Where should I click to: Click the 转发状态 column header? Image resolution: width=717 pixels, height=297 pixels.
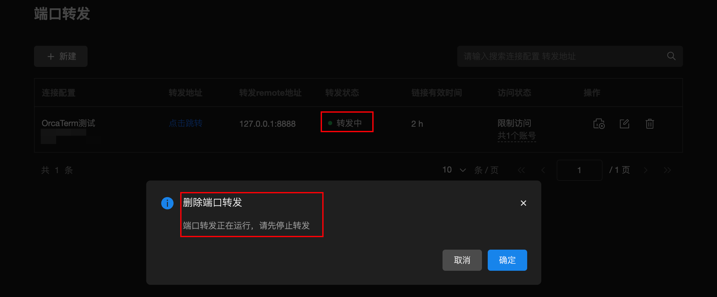342,93
